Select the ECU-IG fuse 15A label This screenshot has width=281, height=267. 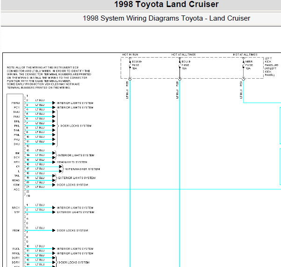click(137, 65)
